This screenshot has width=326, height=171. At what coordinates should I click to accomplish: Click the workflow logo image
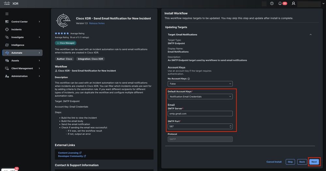(x=63, y=21)
